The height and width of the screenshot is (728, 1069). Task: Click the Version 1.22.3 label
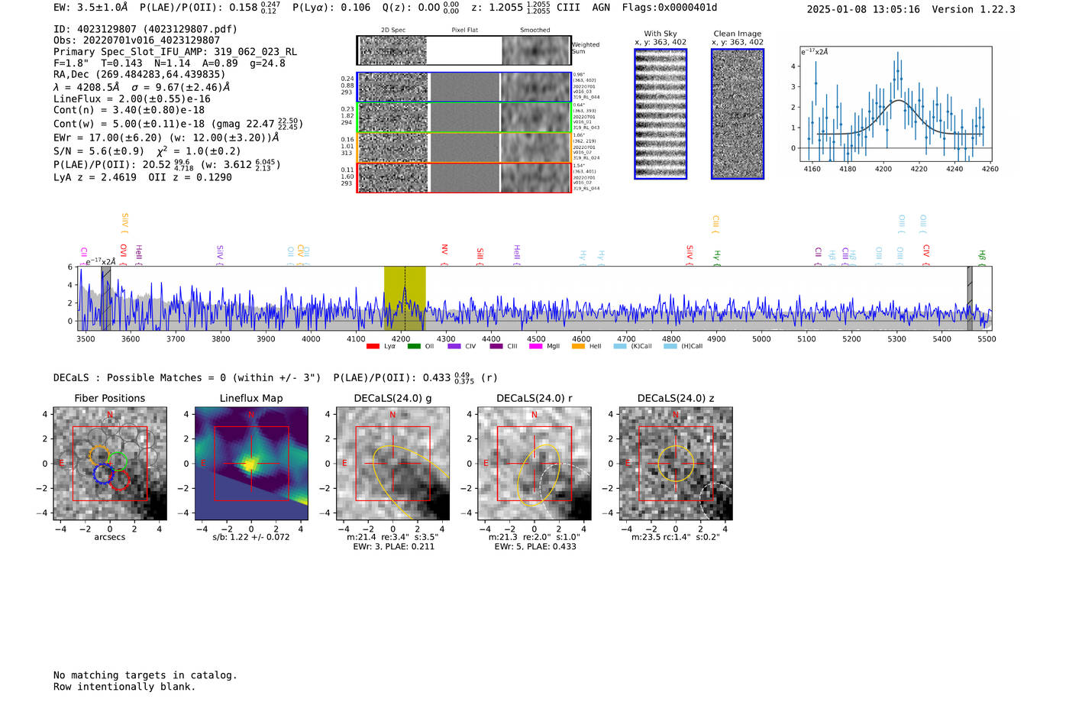coord(974,9)
